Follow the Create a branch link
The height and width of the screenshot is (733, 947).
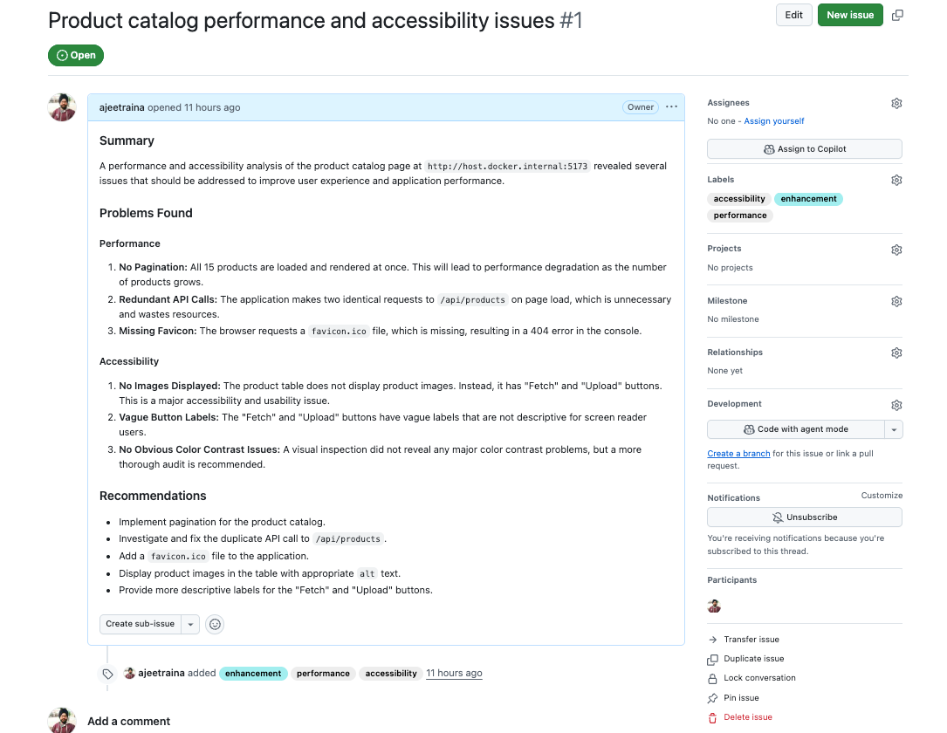point(738,454)
